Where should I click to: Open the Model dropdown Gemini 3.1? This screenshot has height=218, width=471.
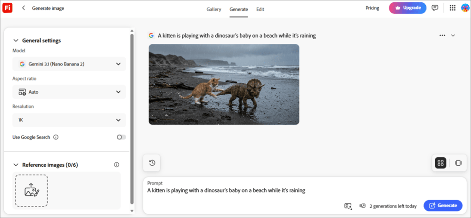point(69,64)
